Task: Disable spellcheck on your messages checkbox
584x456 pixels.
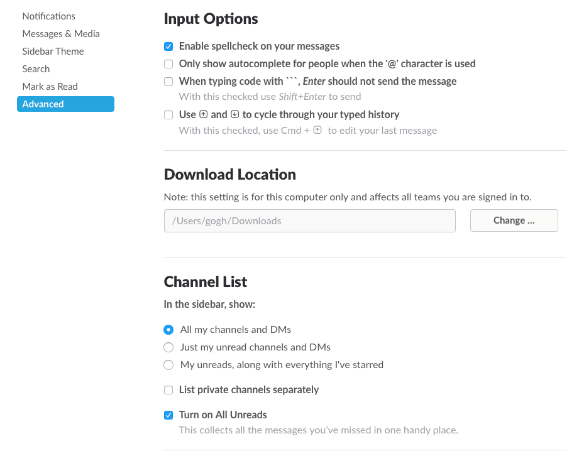Action: coord(168,46)
